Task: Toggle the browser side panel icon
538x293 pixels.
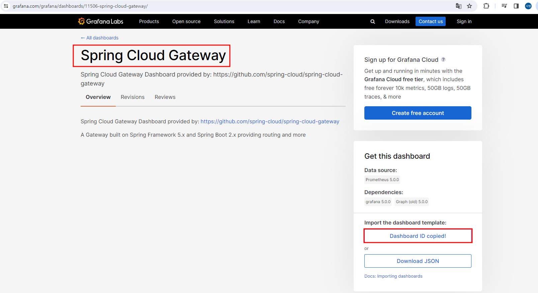Action: [516, 6]
